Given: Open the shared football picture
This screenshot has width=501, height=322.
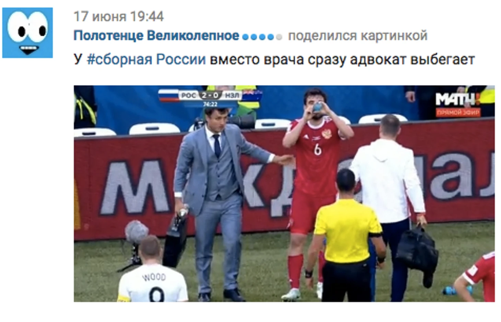Looking at the screenshot, I should pyautogui.click(x=284, y=193).
